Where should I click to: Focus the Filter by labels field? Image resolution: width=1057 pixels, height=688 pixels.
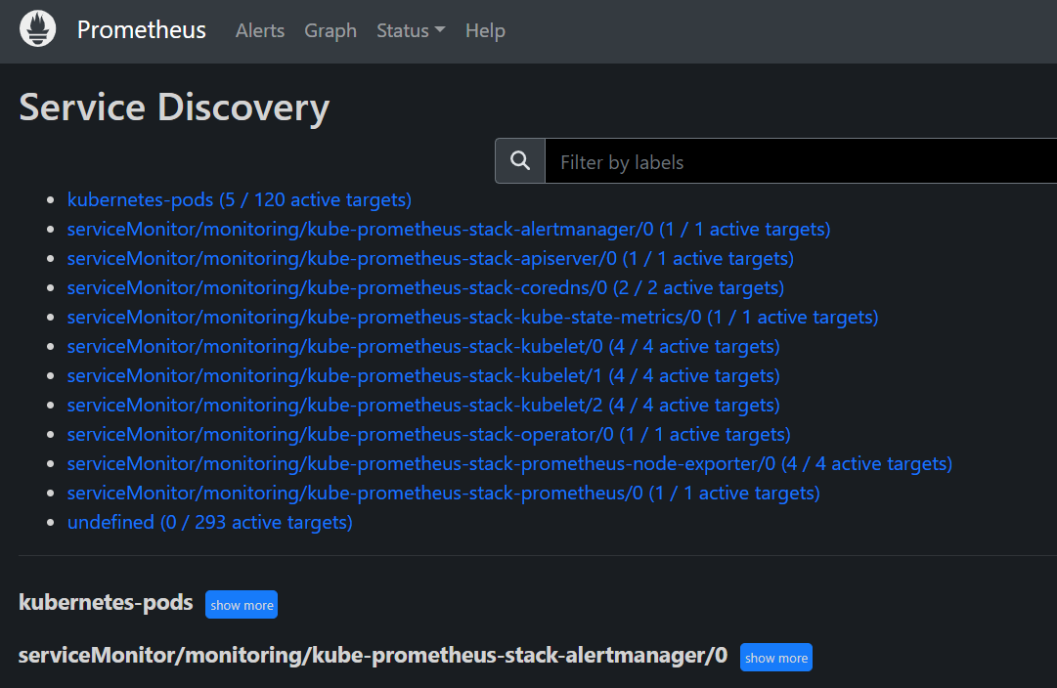click(801, 161)
